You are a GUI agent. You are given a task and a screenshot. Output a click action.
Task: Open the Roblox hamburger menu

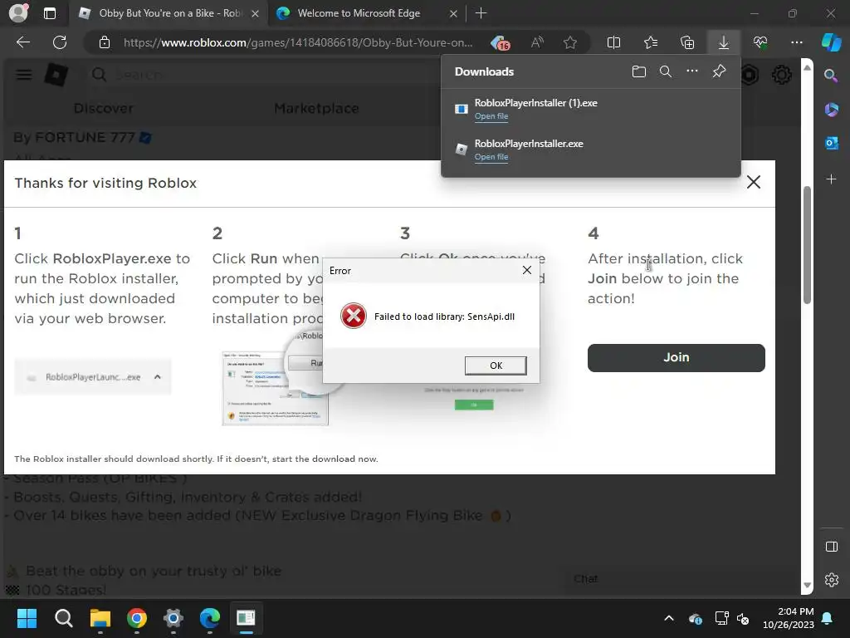coord(23,75)
